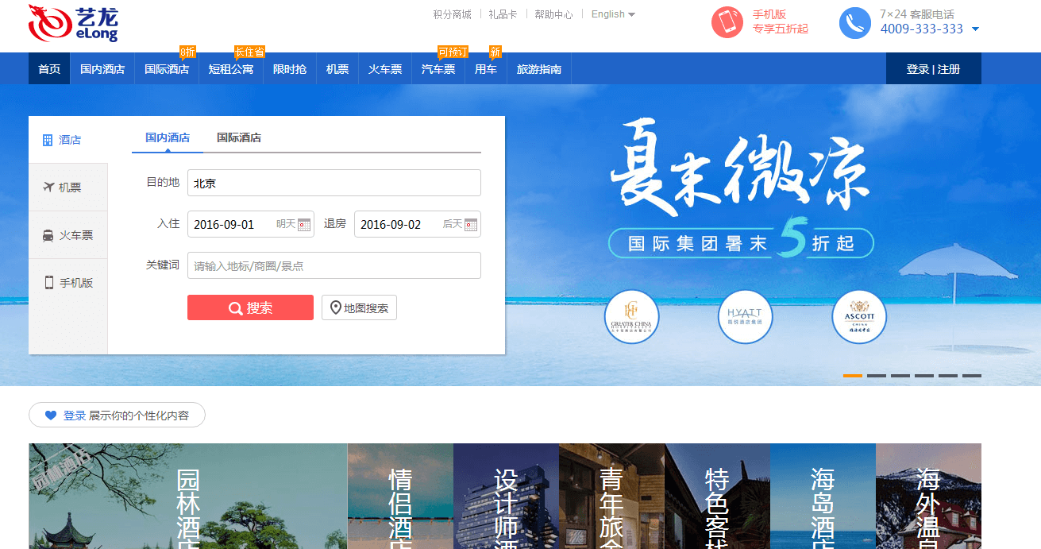Open the 登录|注册 link
The image size is (1041, 549).
[x=933, y=68]
